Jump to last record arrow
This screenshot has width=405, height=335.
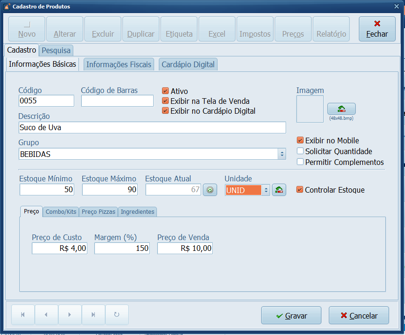click(x=93, y=315)
